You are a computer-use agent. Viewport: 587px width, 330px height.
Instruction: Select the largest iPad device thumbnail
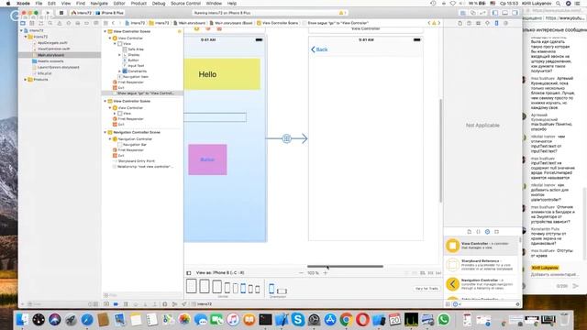(192, 286)
